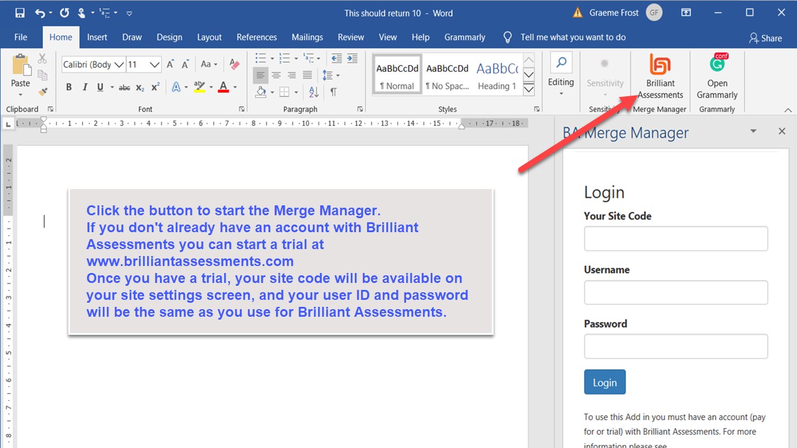This screenshot has width=797, height=448.
Task: Open the BA Merge Manager pane options arrow
Action: click(753, 131)
